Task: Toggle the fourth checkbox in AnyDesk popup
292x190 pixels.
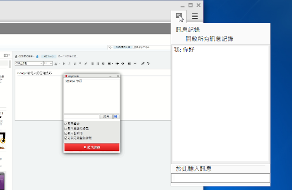Action: [66, 137]
